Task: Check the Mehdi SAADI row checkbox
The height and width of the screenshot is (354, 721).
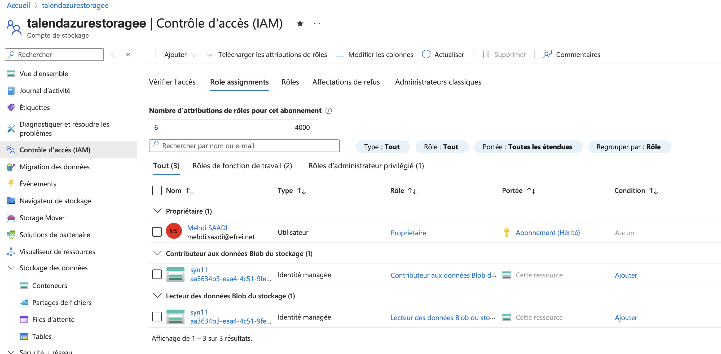Action: click(x=157, y=232)
